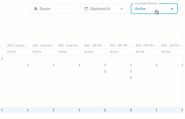Click the total value 2 in summary row
The height and width of the screenshot is (119, 185).
105,110
